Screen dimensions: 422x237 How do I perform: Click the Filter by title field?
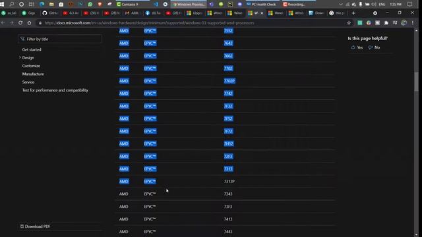(60, 39)
